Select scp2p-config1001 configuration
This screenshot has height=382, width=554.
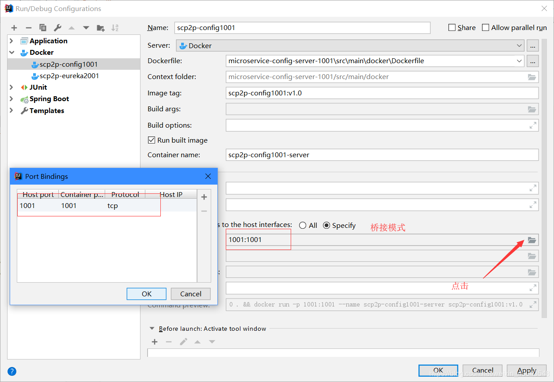click(74, 64)
